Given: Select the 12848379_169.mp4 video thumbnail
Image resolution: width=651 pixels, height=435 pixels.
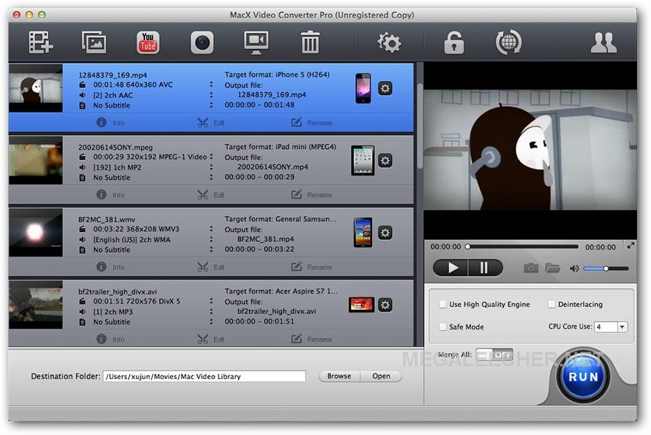Looking at the screenshot, I should (36, 88).
